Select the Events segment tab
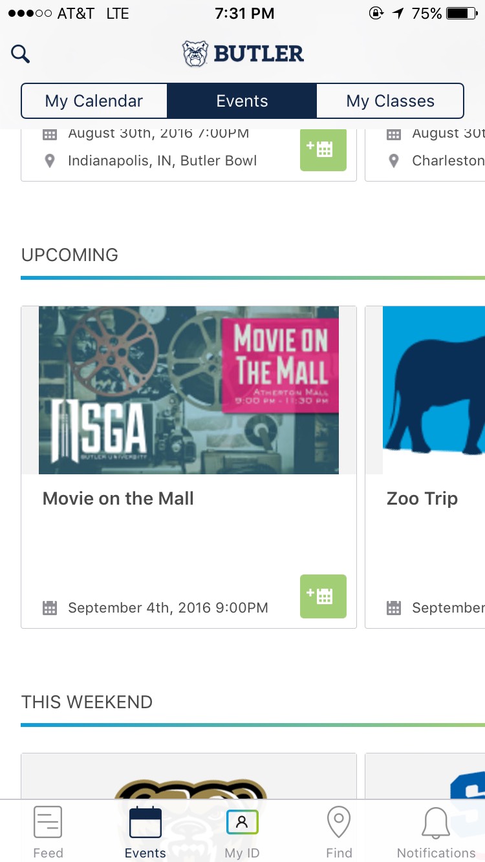The width and height of the screenshot is (485, 862). [242, 101]
